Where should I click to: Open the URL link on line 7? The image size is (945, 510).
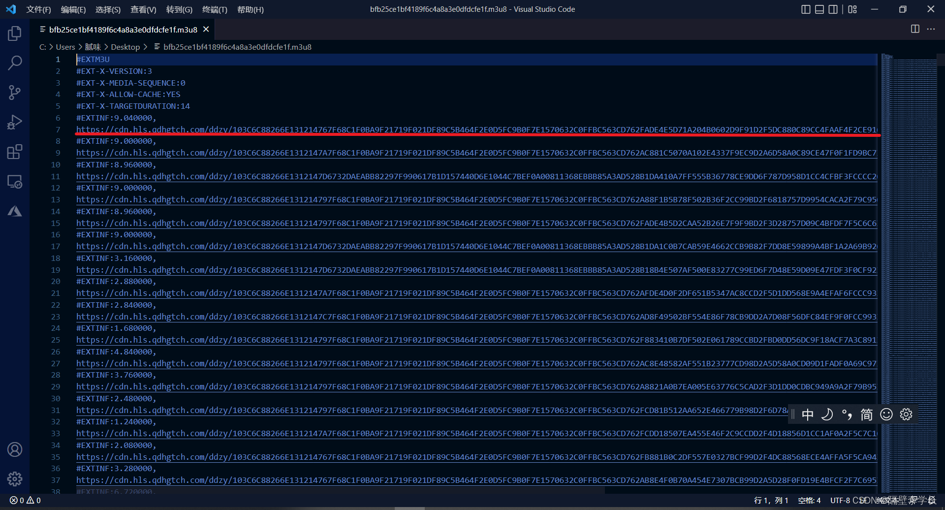476,129
